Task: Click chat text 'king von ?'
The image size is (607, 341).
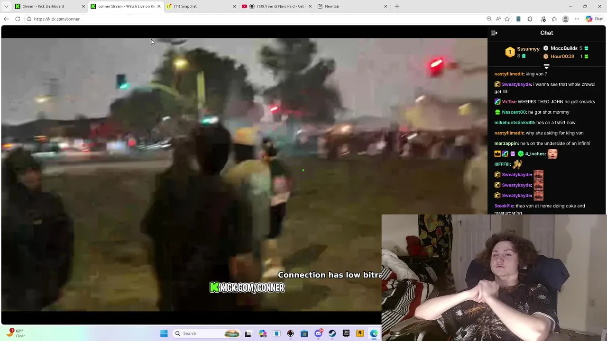Action: 536,74
